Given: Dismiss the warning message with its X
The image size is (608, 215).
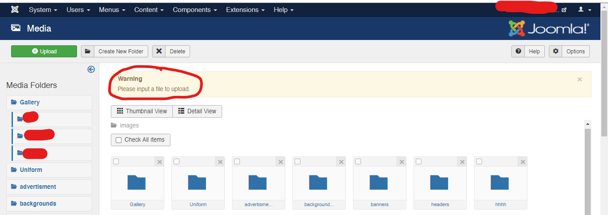Looking at the screenshot, I should (x=580, y=79).
